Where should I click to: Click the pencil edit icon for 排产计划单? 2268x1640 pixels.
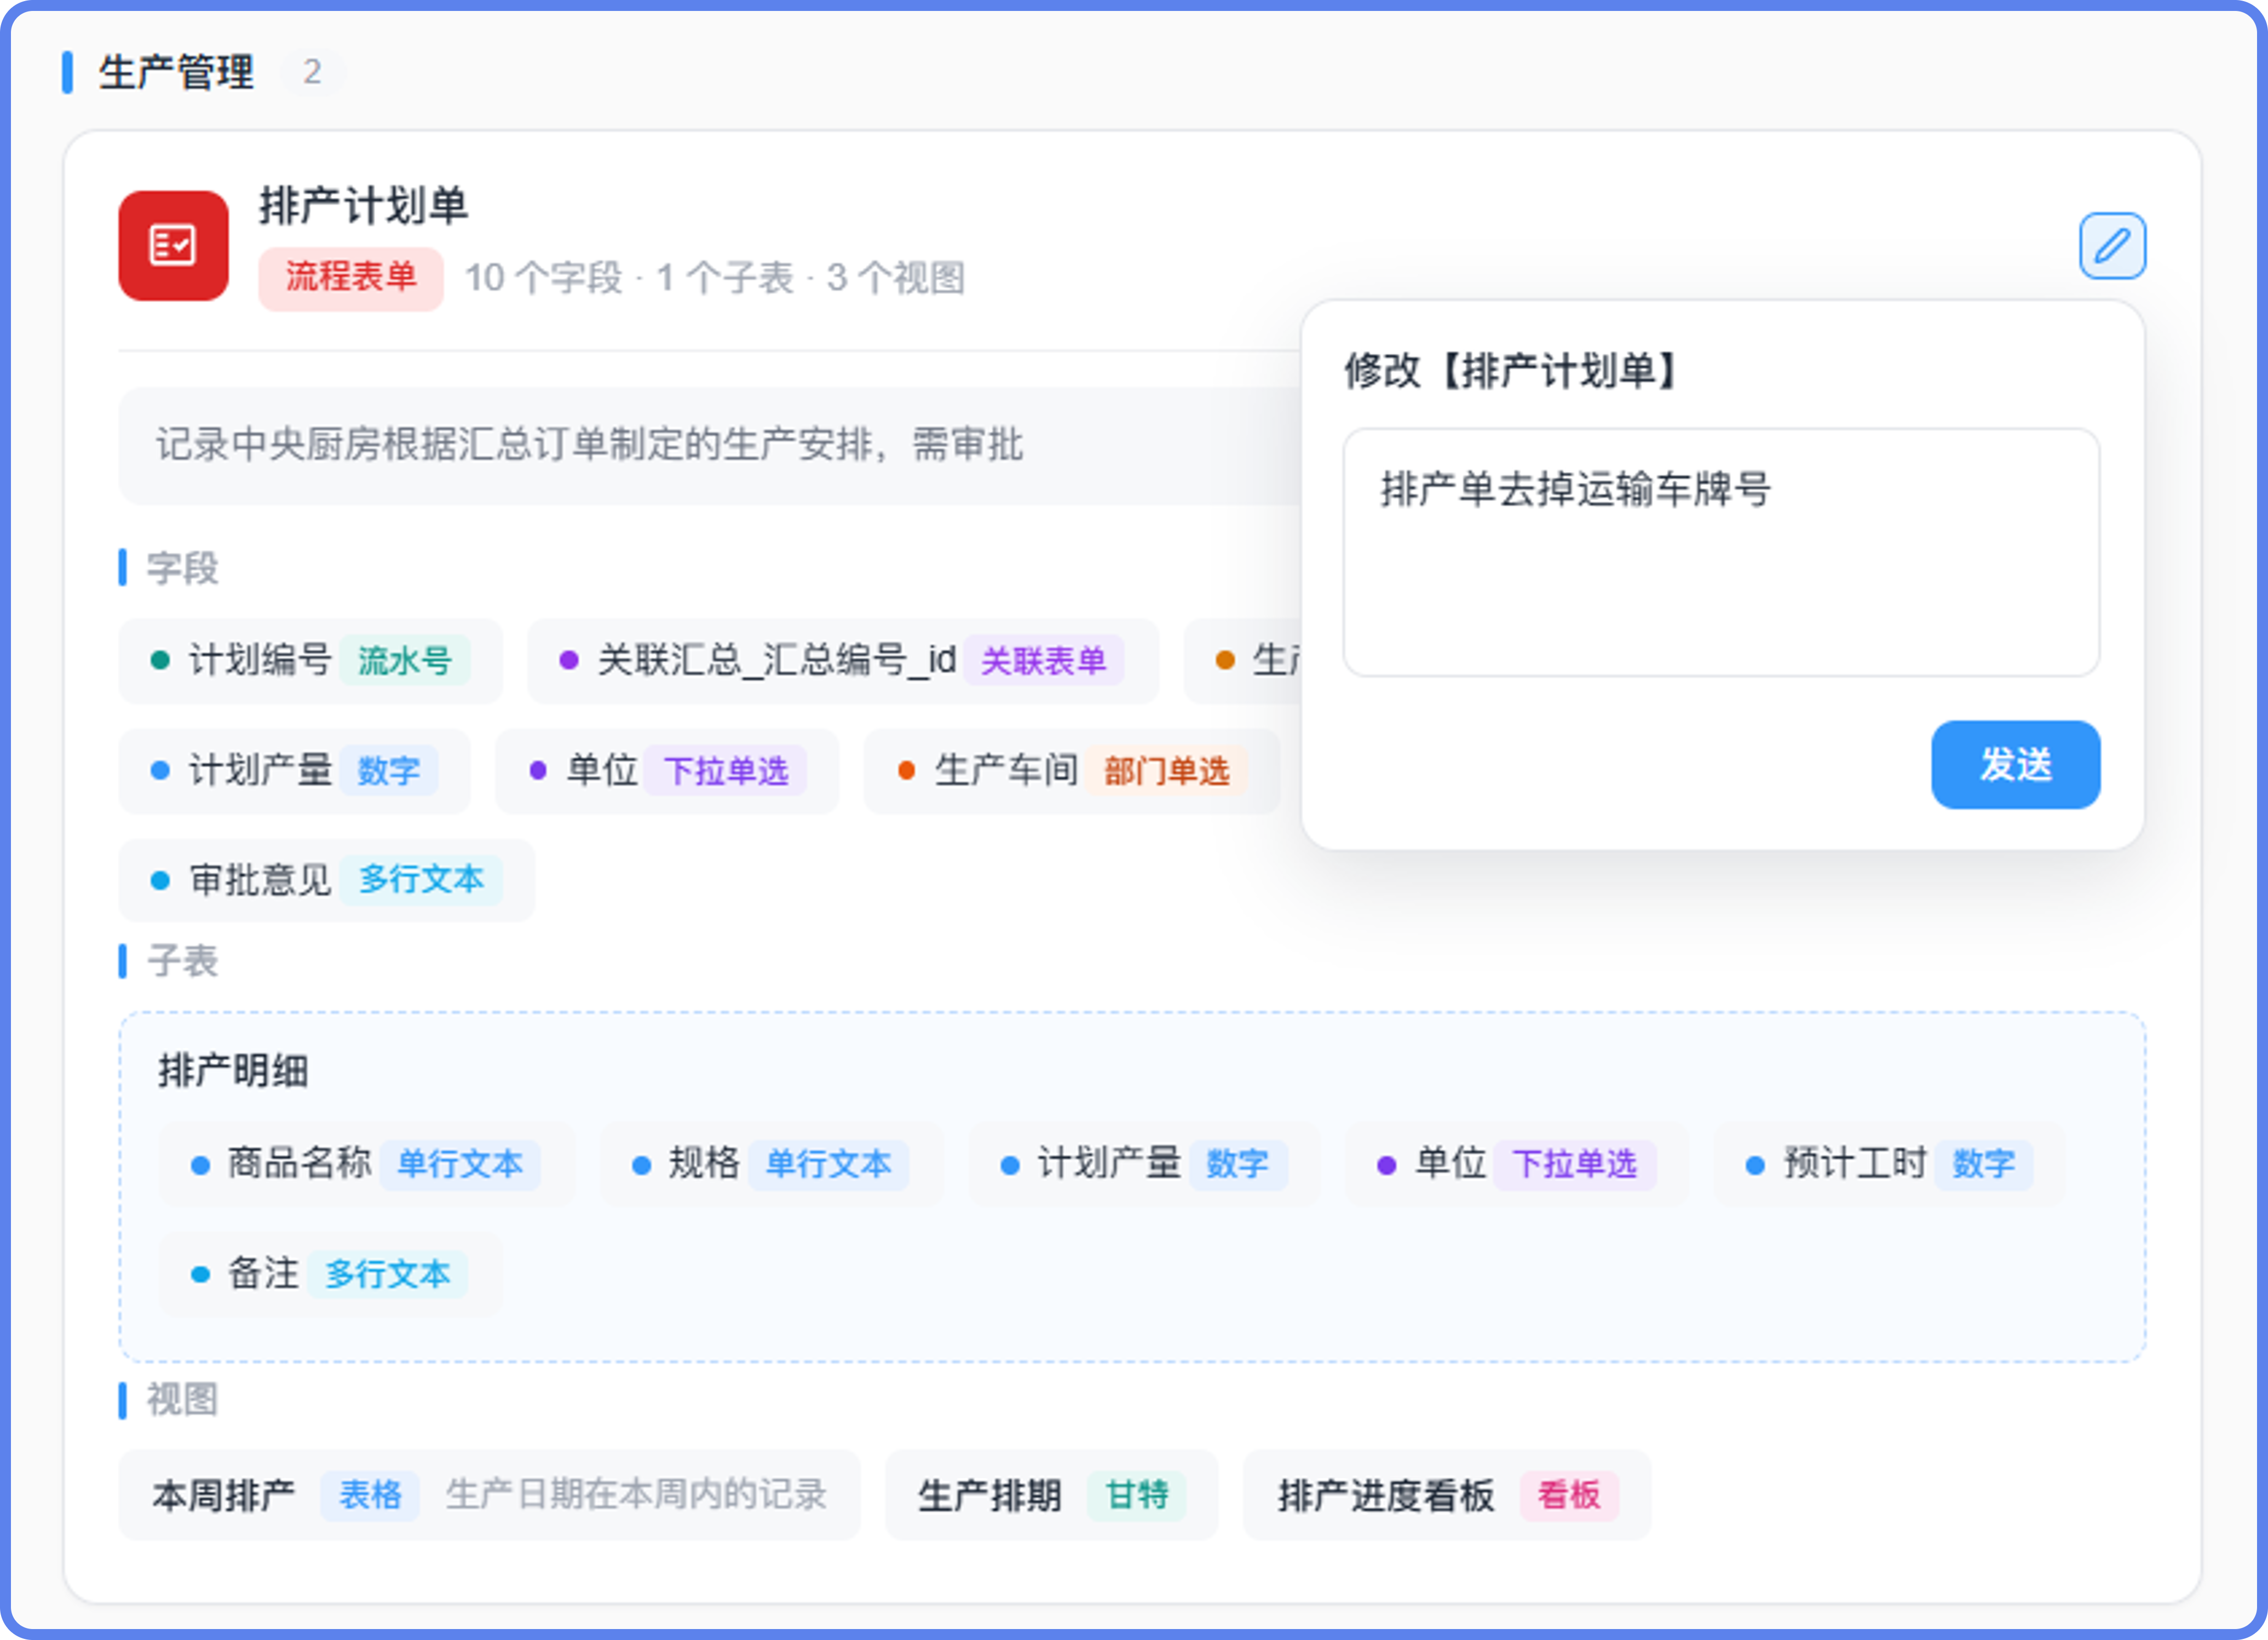(x=2112, y=245)
